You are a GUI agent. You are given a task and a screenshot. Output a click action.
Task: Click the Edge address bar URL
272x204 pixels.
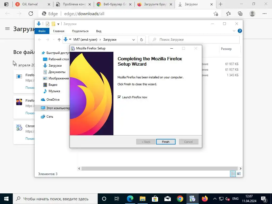(84, 14)
